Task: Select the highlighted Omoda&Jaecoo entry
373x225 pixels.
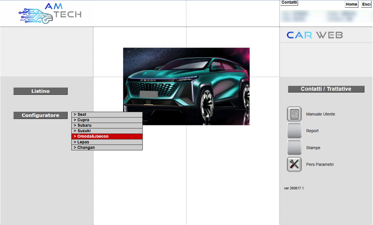Action: point(107,136)
